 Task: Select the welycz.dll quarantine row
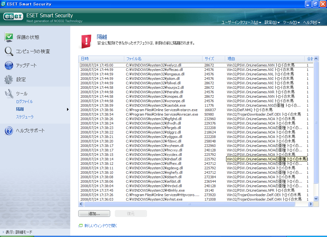click(x=196, y=65)
